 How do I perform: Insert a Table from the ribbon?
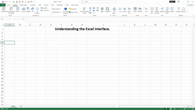pos(18,10)
